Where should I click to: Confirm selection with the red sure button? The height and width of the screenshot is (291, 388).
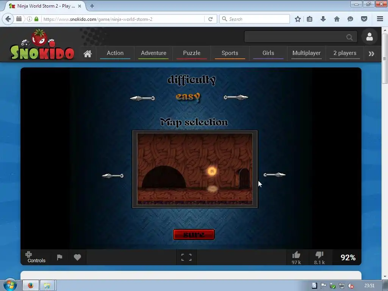tap(194, 234)
